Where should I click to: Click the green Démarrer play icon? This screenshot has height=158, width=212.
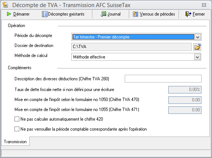(9, 14)
